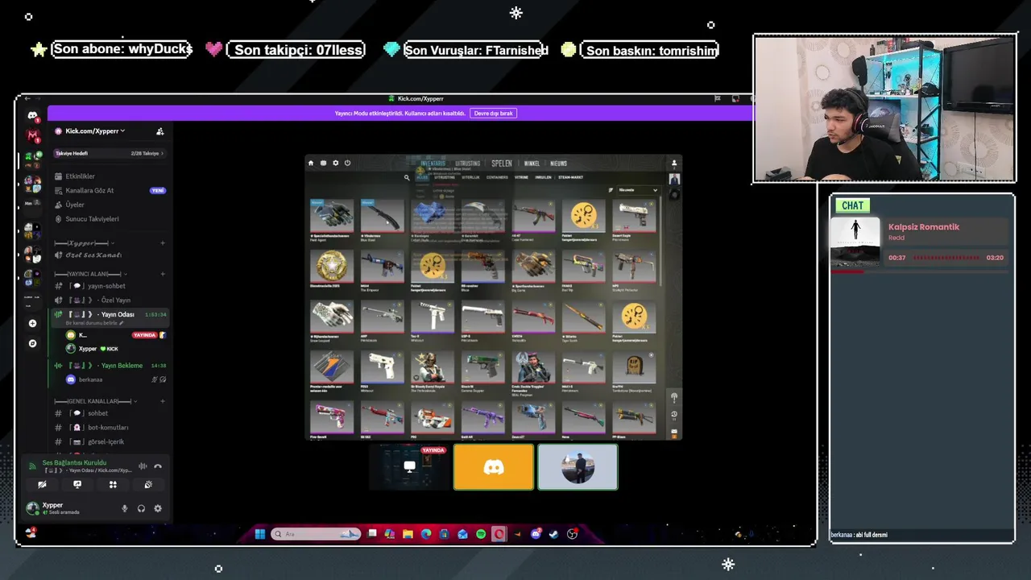Open Takviye Hedefi boost goal bar
The image size is (1031, 580).
pyautogui.click(x=110, y=153)
